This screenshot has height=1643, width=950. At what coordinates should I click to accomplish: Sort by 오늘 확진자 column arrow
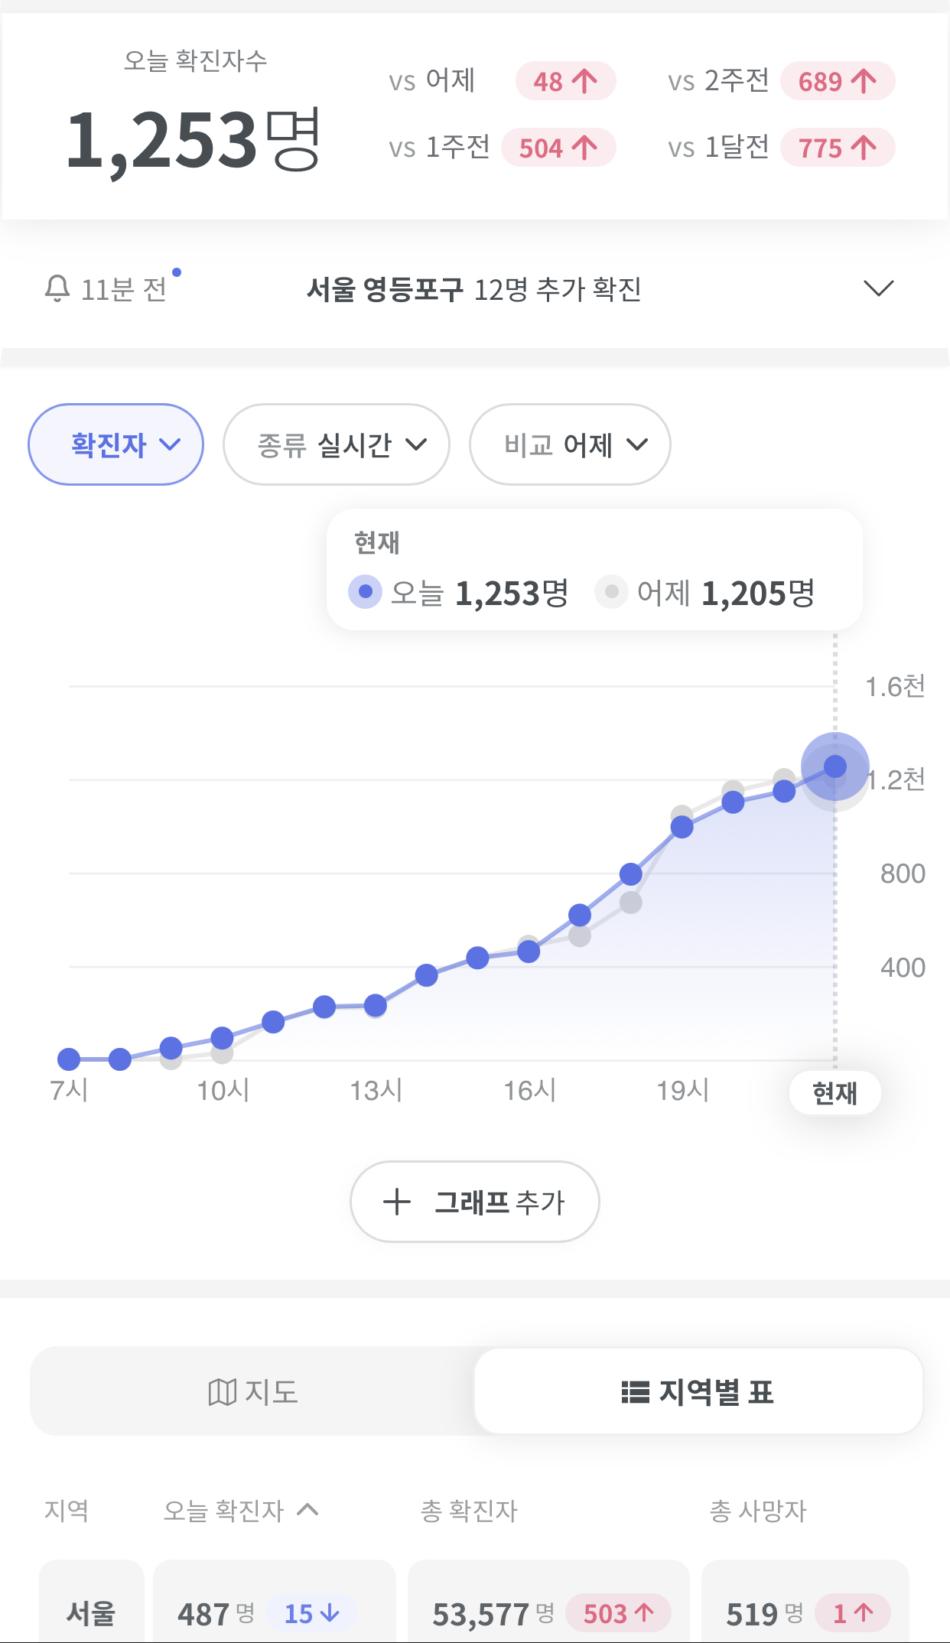307,1509
